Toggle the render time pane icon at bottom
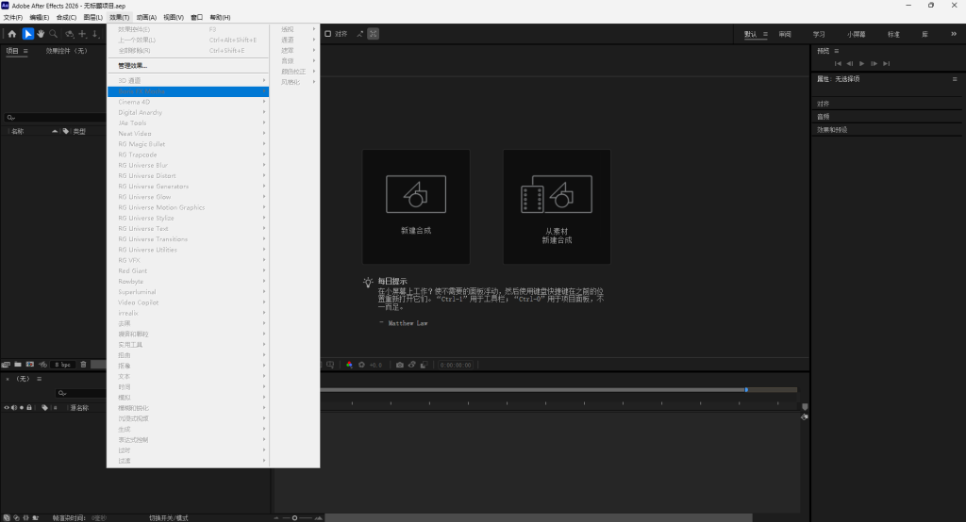Viewport: 966px width, 522px height. point(36,517)
